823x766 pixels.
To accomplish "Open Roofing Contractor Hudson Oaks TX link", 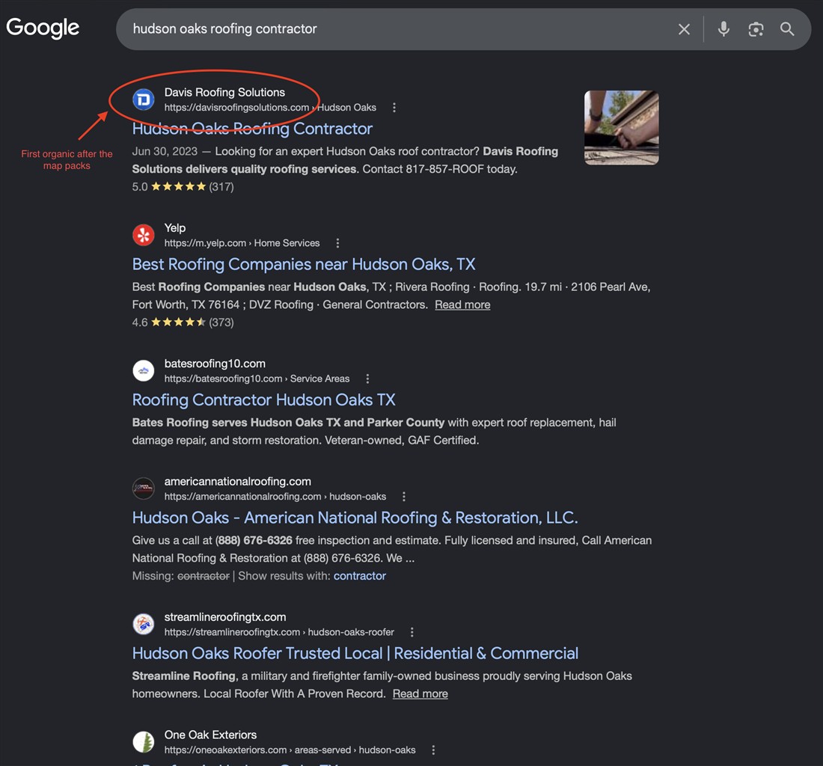I will 263,399.
